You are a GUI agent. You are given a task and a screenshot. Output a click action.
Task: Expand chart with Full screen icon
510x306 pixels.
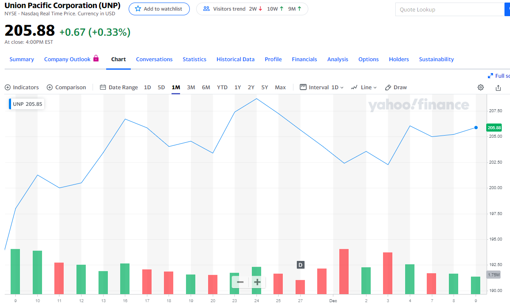(x=490, y=76)
